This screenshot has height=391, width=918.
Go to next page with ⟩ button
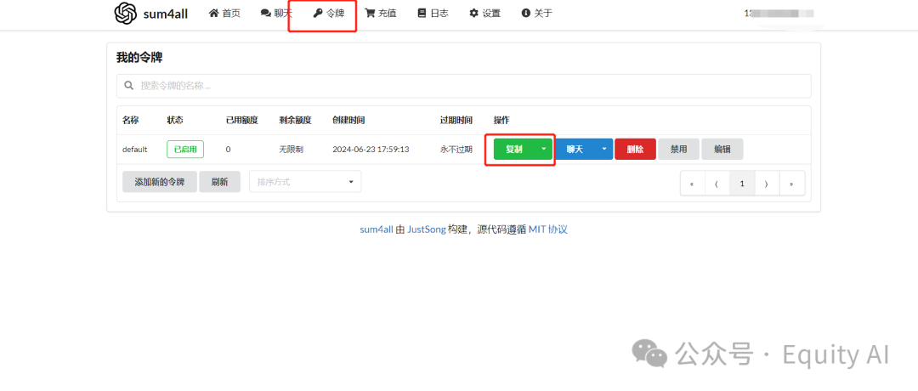coord(767,184)
